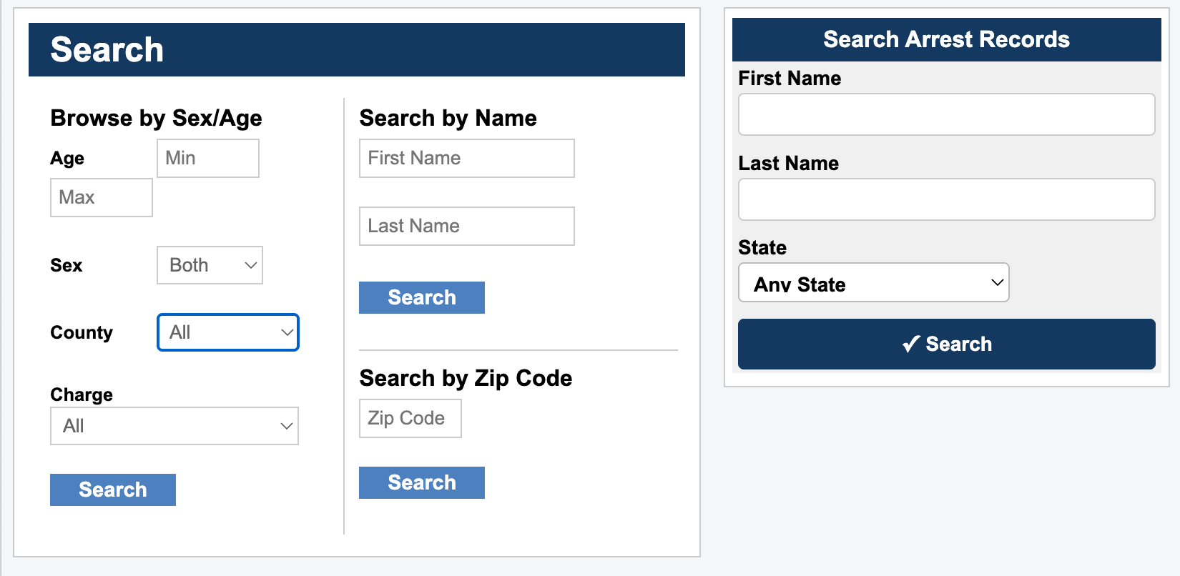Click the checkmark icon on Search button

point(910,344)
